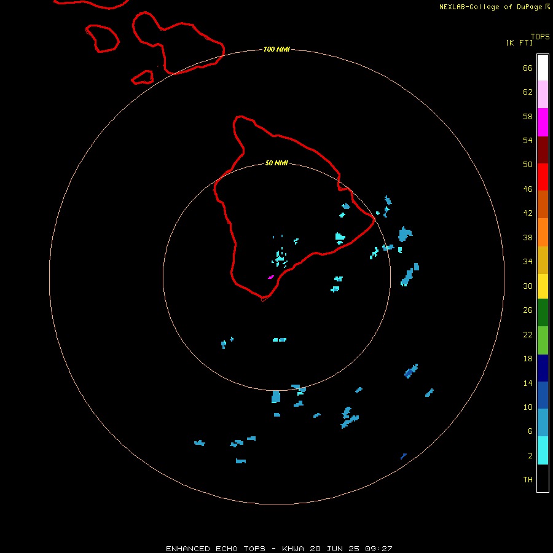553x553 pixels.
Task: Click the "TOPS" legend title
Action: pyautogui.click(x=540, y=37)
